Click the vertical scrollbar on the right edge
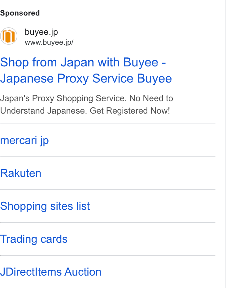 [x=226, y=144]
